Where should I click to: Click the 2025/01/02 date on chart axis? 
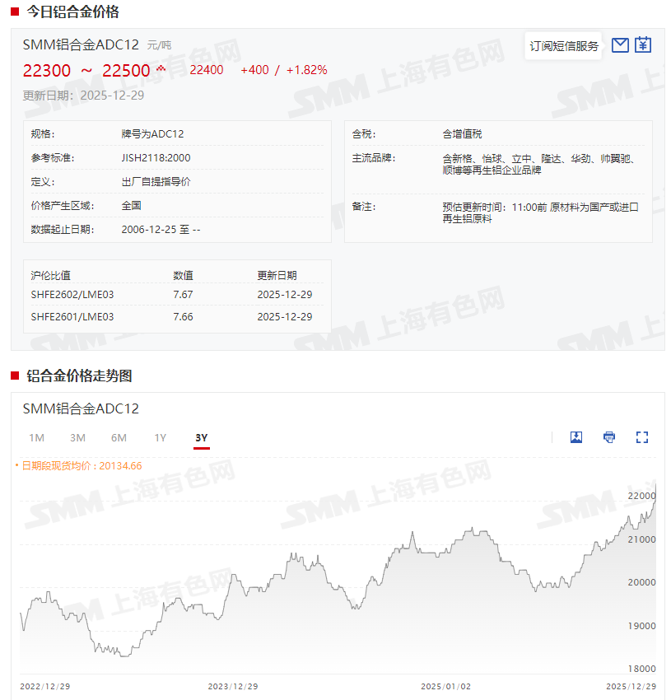(445, 686)
